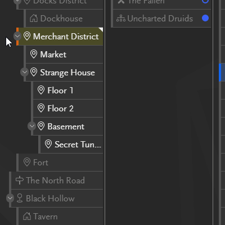
Task: Collapse the Merchant District tree node
Action: click(x=17, y=36)
